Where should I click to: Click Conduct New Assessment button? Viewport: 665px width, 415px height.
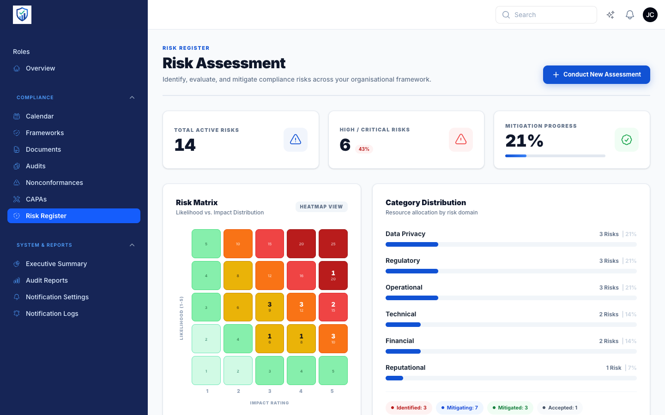click(597, 75)
